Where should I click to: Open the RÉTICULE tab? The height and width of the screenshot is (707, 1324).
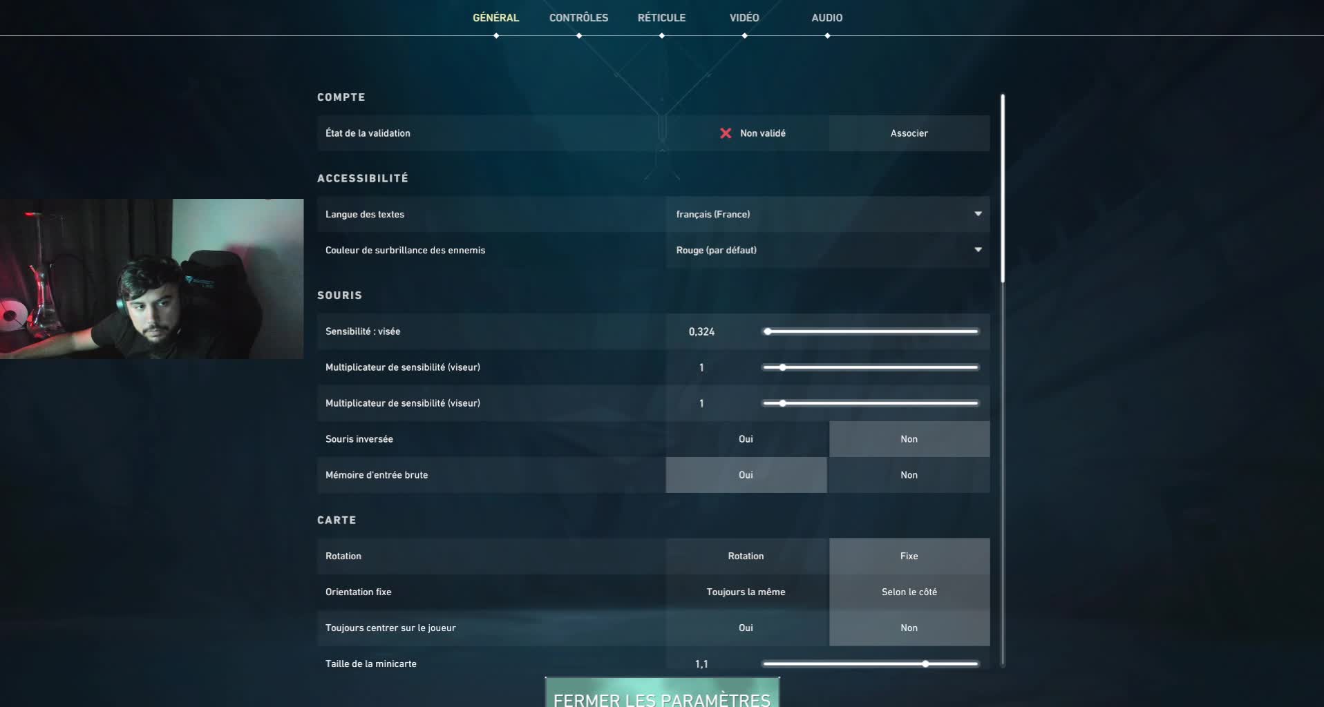coord(661,18)
